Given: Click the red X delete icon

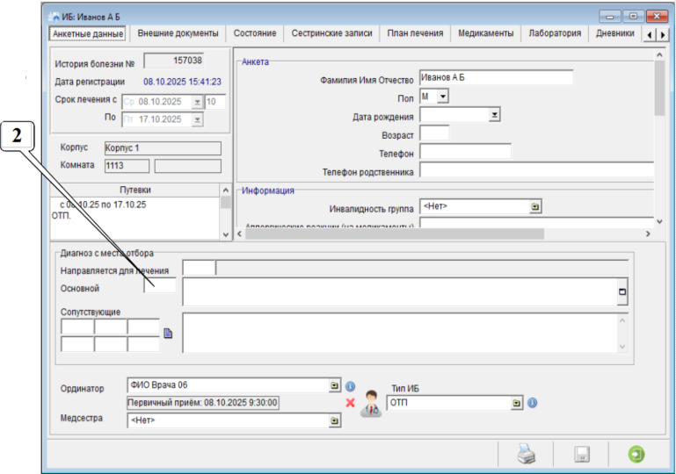Looking at the screenshot, I should 350,403.
